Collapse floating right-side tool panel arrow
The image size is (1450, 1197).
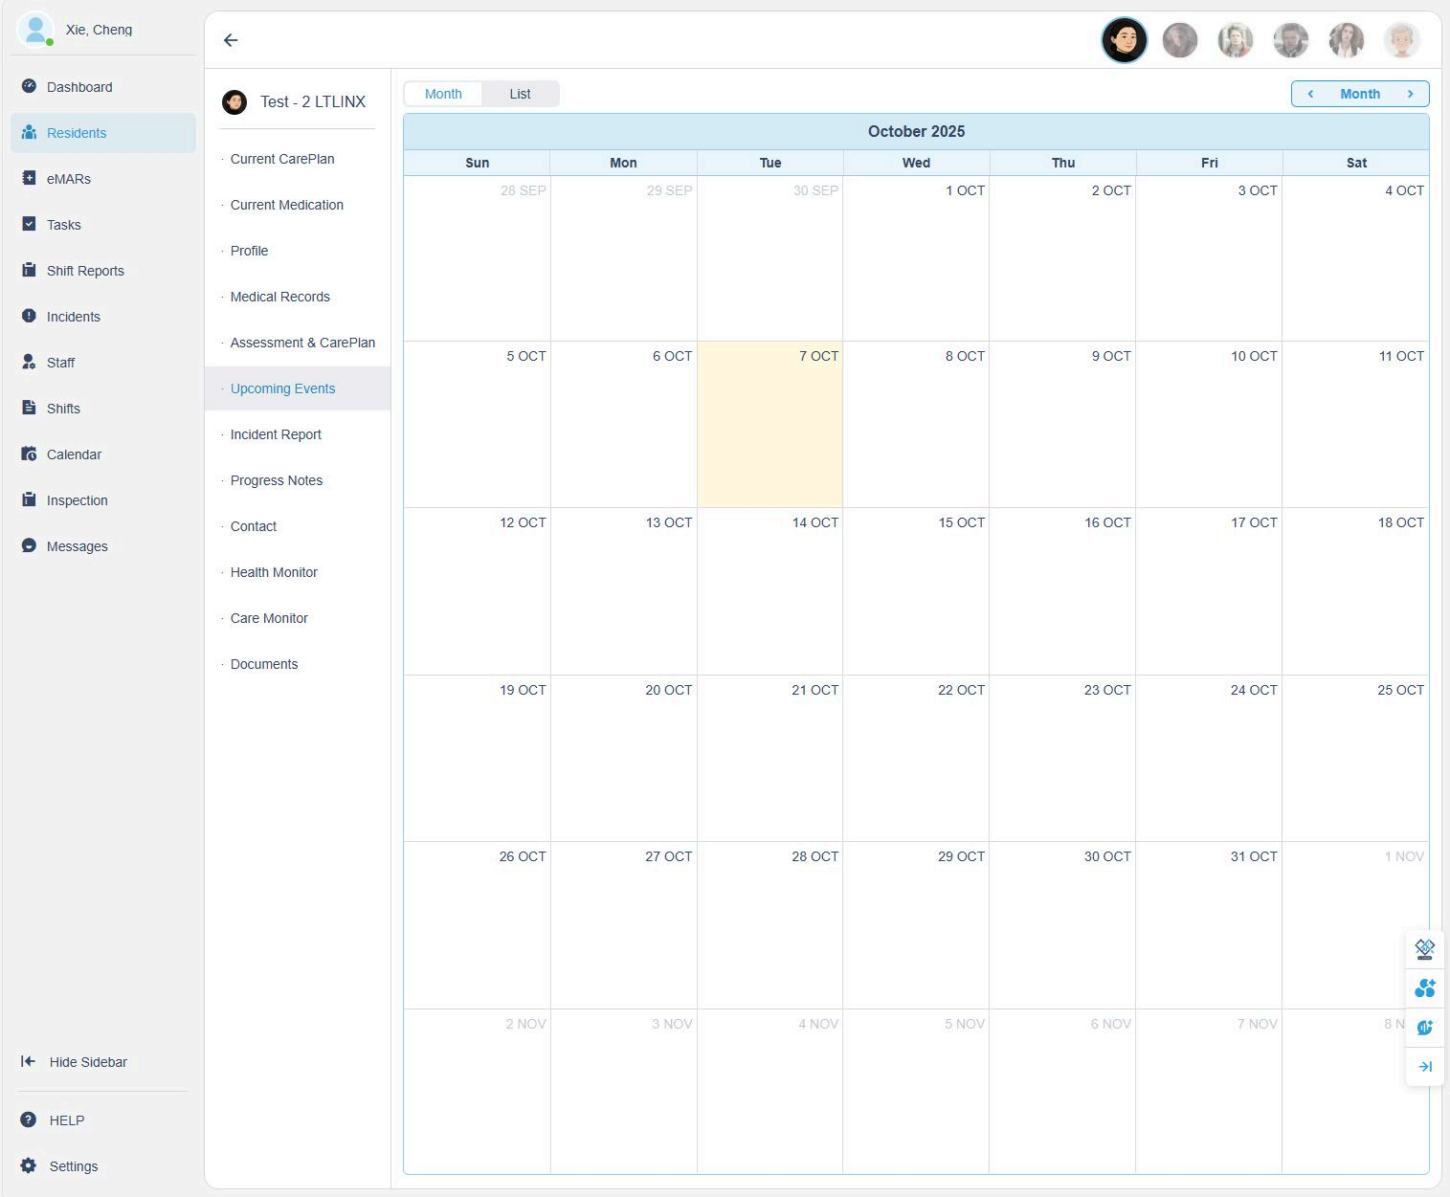pos(1425,1067)
